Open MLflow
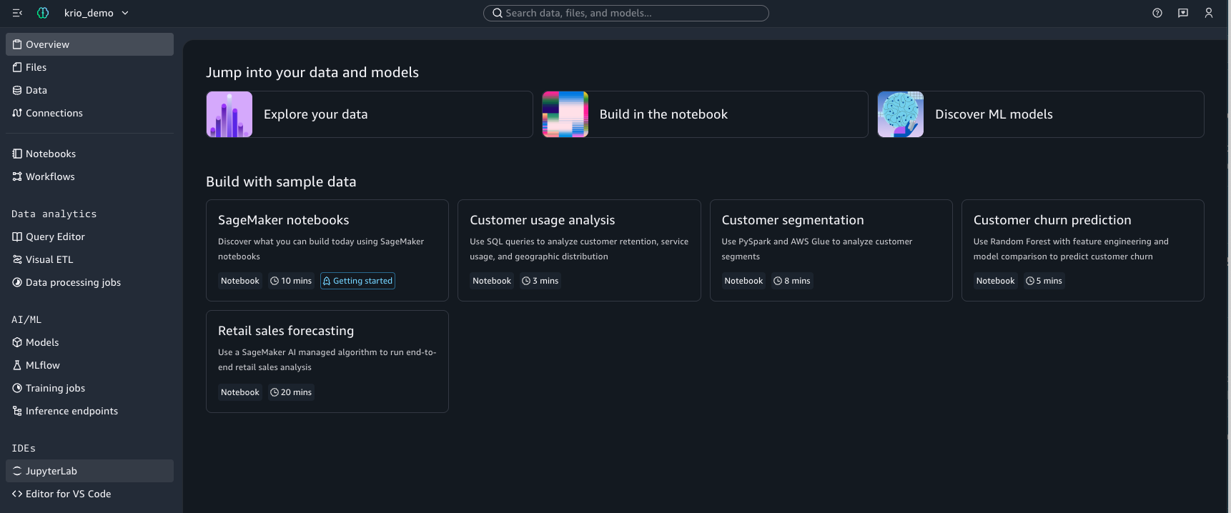 (89, 365)
